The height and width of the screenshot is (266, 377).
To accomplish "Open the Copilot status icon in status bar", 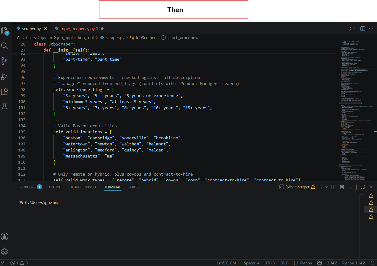I will [319, 263].
